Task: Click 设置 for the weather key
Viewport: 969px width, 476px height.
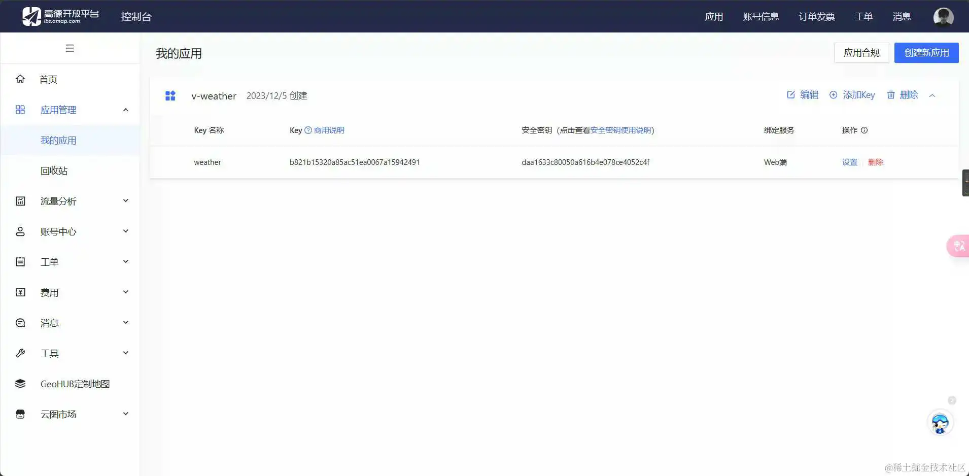Action: pos(850,162)
